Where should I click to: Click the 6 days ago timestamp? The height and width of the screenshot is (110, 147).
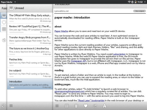47,54
